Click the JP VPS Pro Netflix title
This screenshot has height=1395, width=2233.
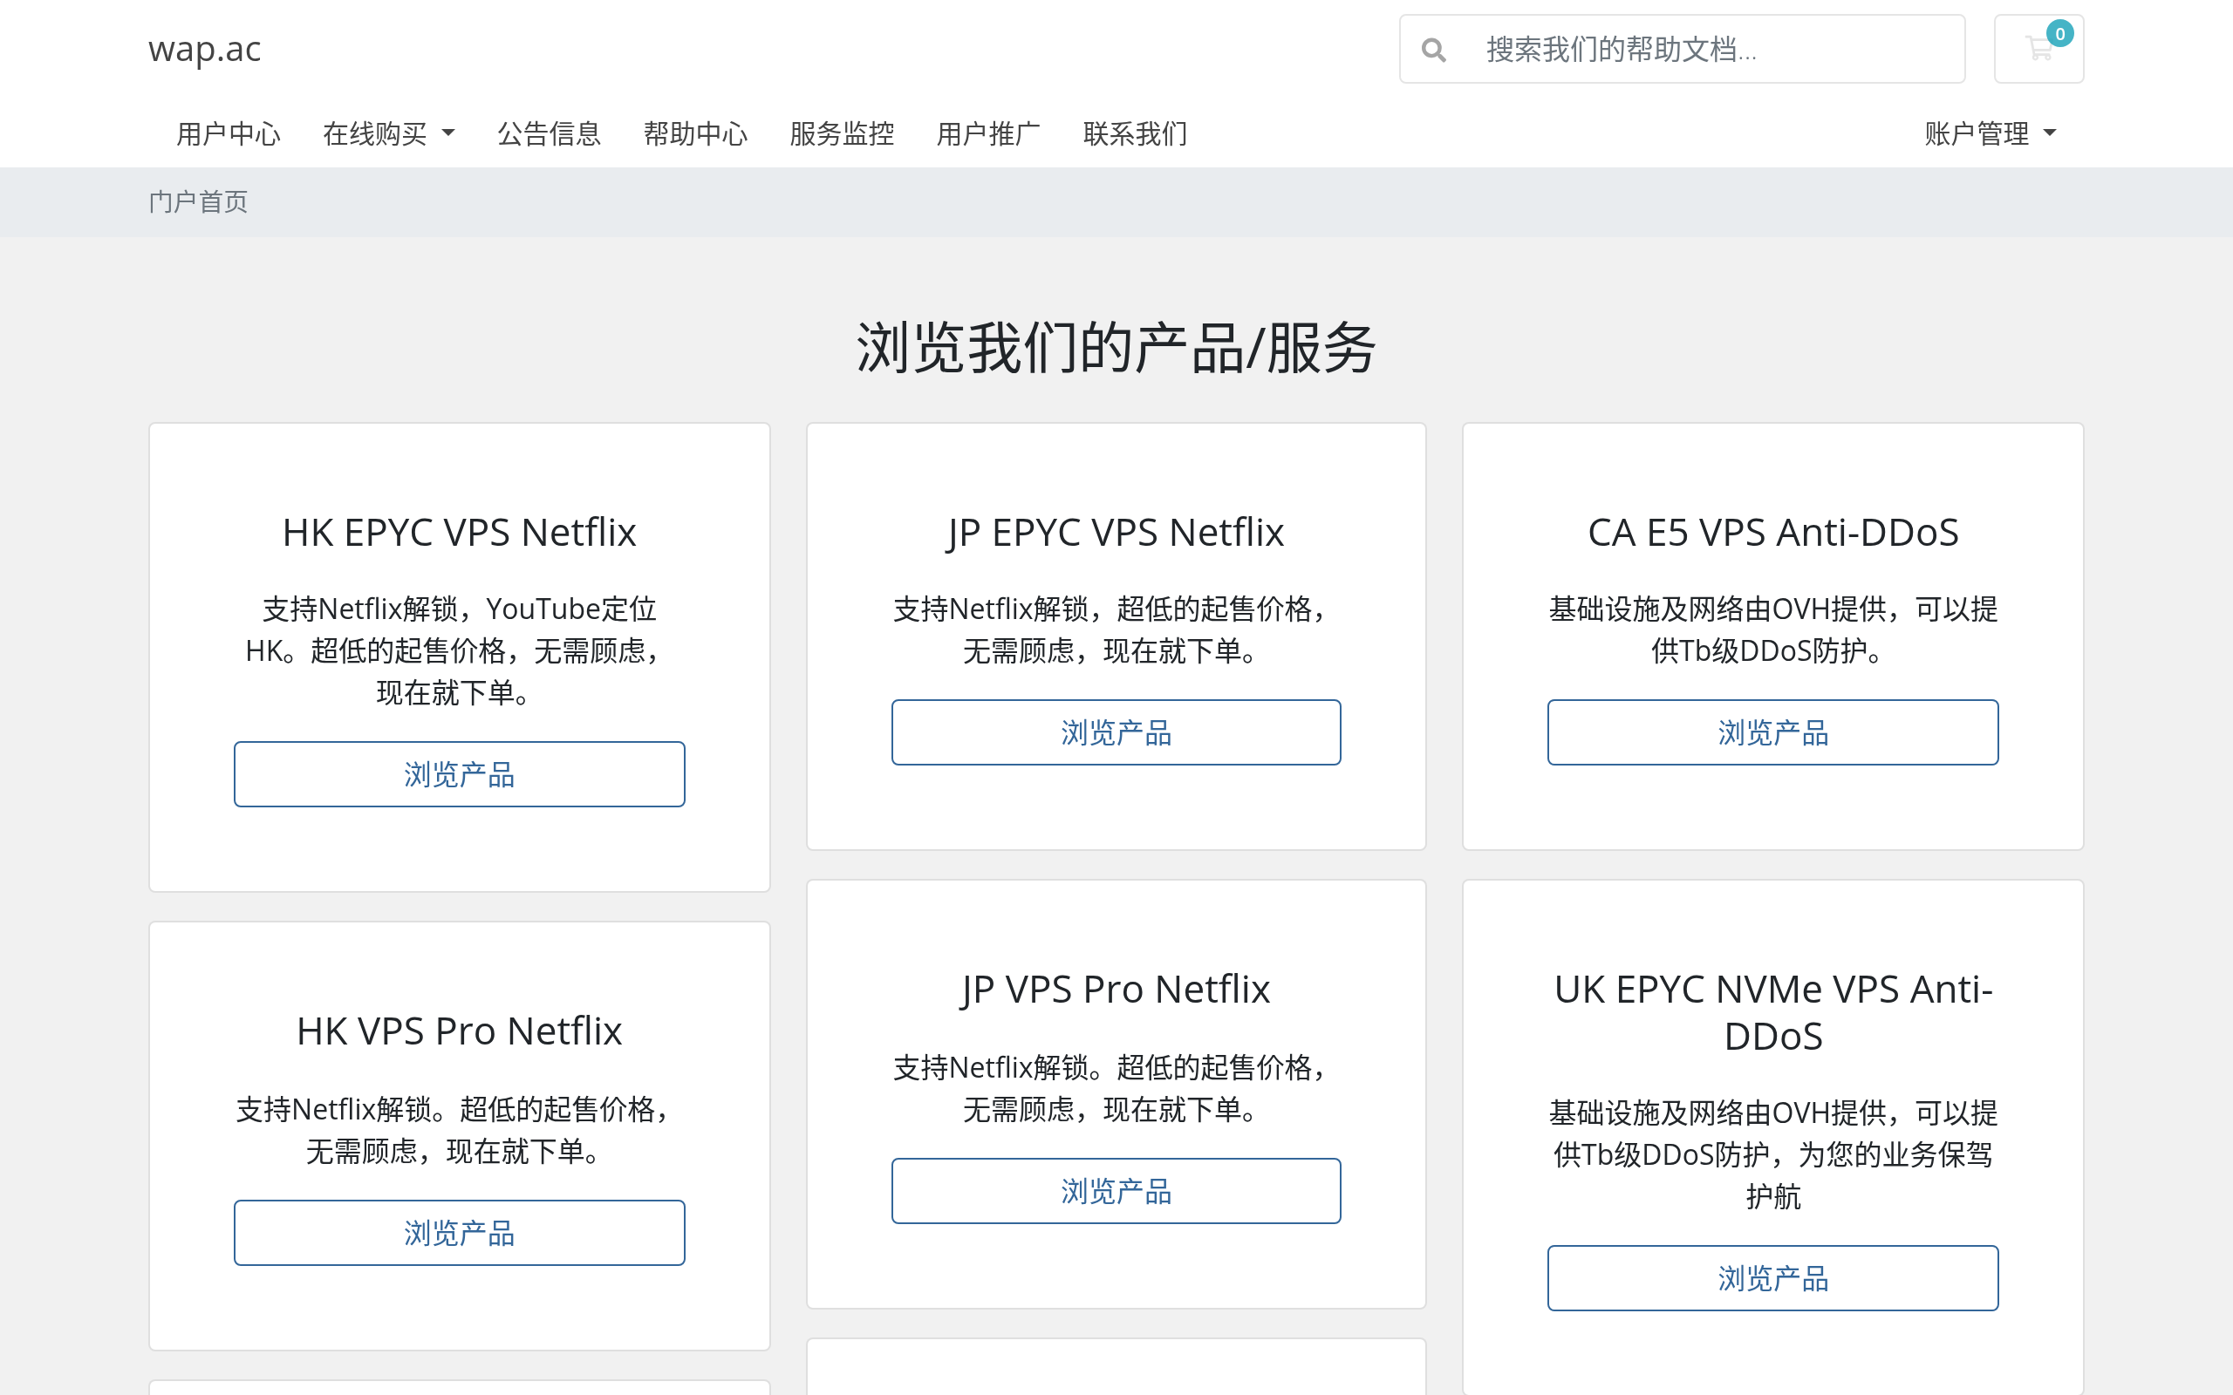(x=1116, y=989)
